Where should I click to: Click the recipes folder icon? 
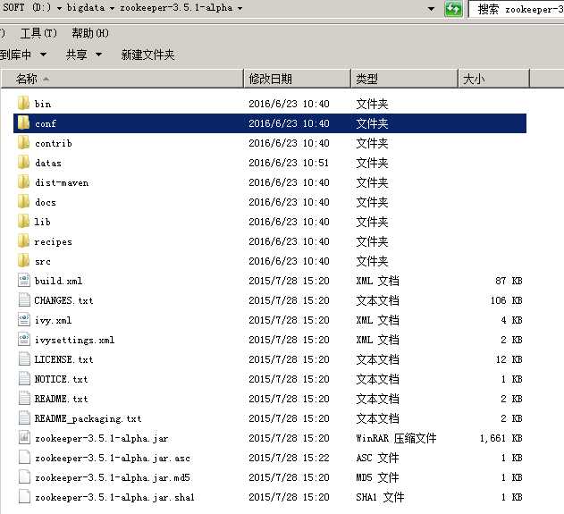(24, 241)
